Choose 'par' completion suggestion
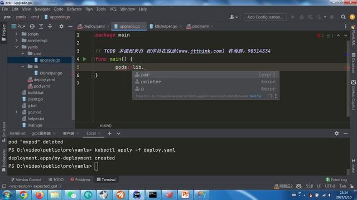The height and width of the screenshot is (200, 357). 206,75
